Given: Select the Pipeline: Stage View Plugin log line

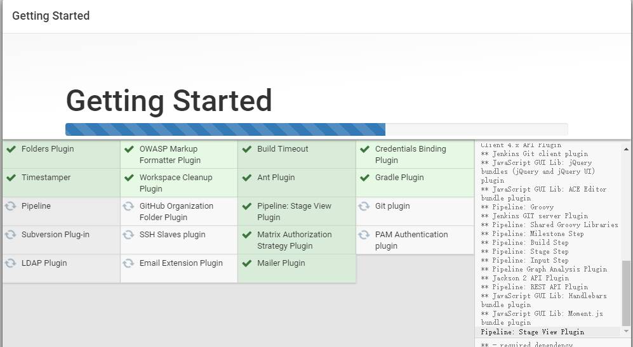Looking at the screenshot, I should point(532,332).
